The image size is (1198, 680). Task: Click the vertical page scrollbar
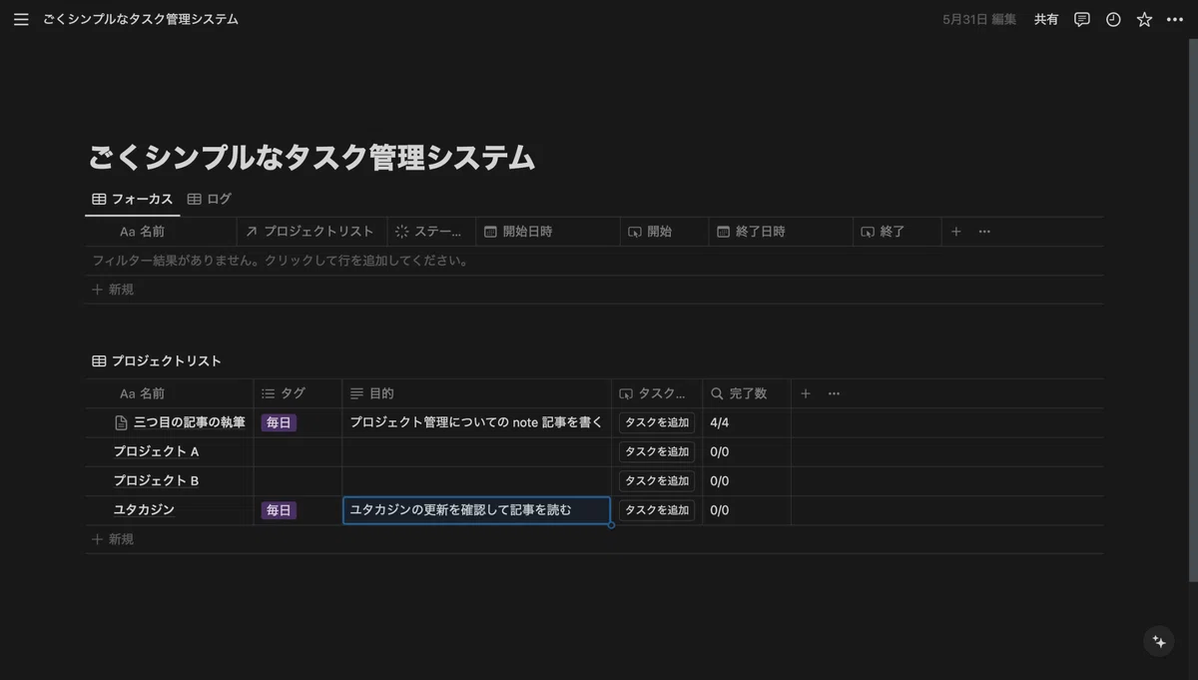point(1193,310)
